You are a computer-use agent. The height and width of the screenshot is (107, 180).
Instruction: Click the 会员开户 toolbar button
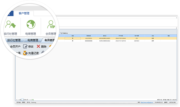(x=15, y=46)
